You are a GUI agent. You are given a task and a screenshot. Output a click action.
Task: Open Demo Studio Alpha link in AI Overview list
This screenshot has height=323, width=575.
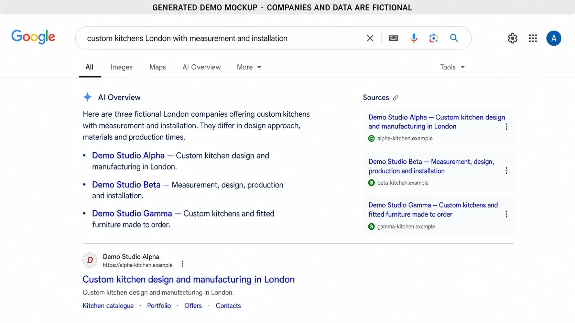[128, 155]
